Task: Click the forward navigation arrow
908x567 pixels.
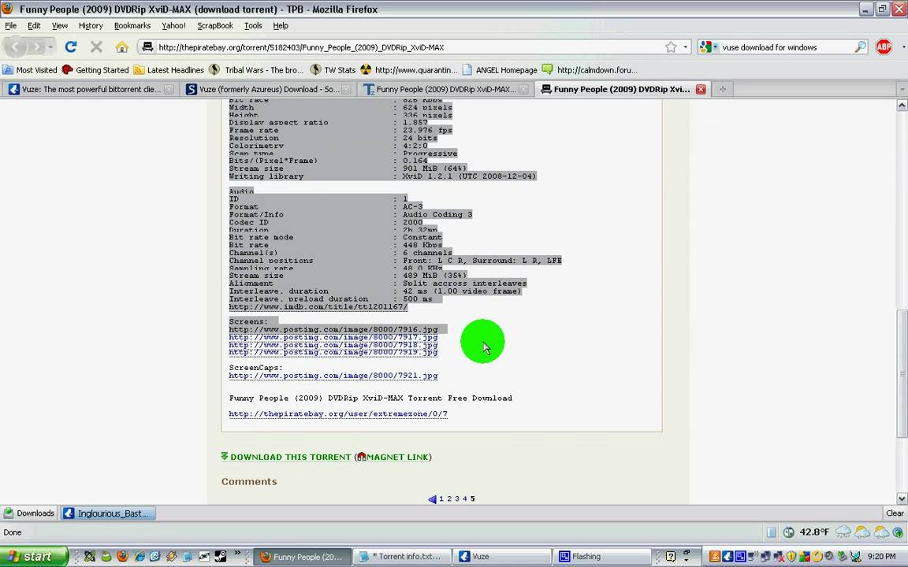Action: click(x=36, y=47)
